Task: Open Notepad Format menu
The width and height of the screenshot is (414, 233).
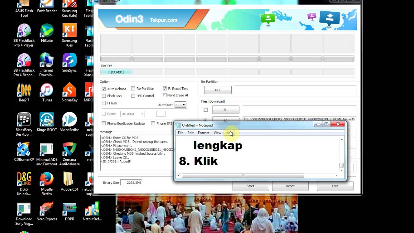Action: pyautogui.click(x=203, y=133)
